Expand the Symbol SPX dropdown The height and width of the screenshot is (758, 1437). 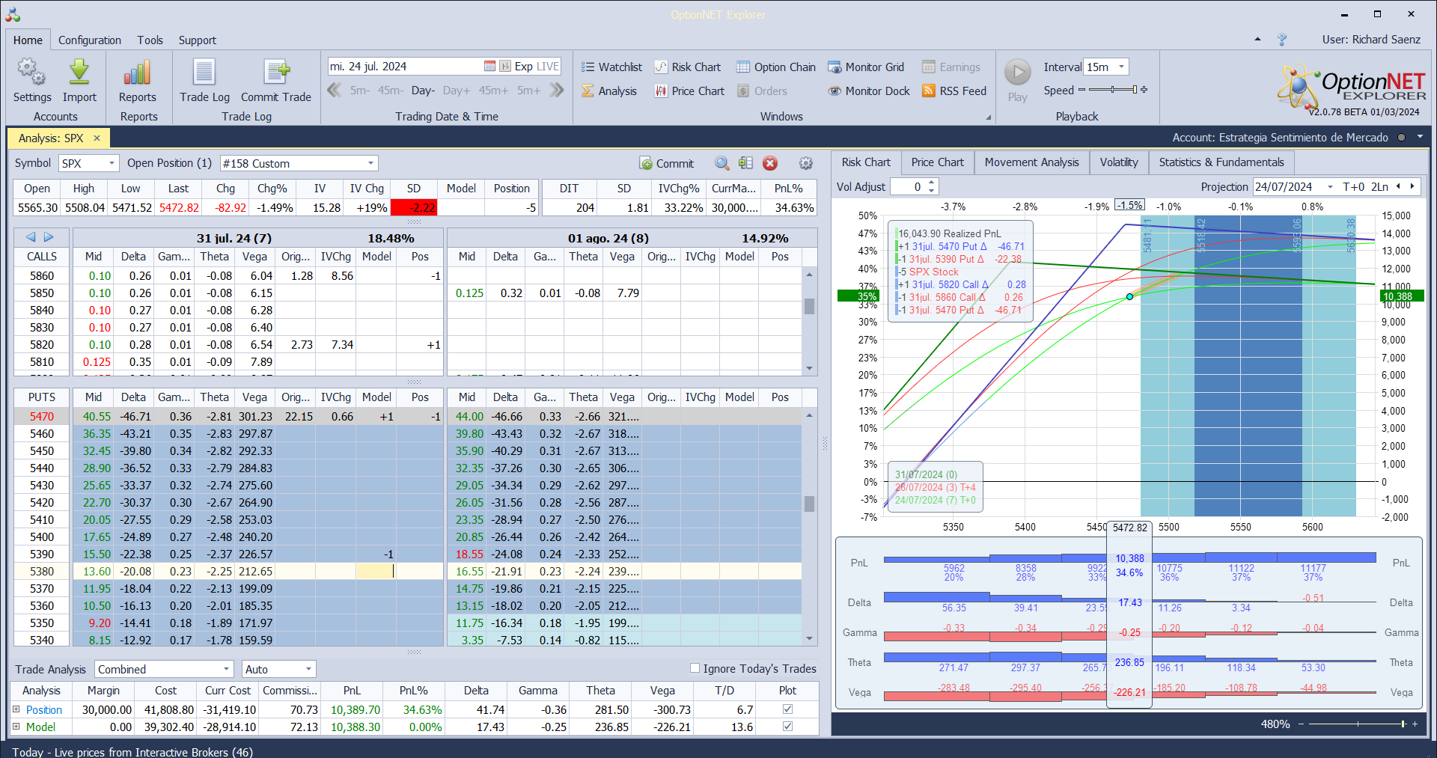point(112,164)
